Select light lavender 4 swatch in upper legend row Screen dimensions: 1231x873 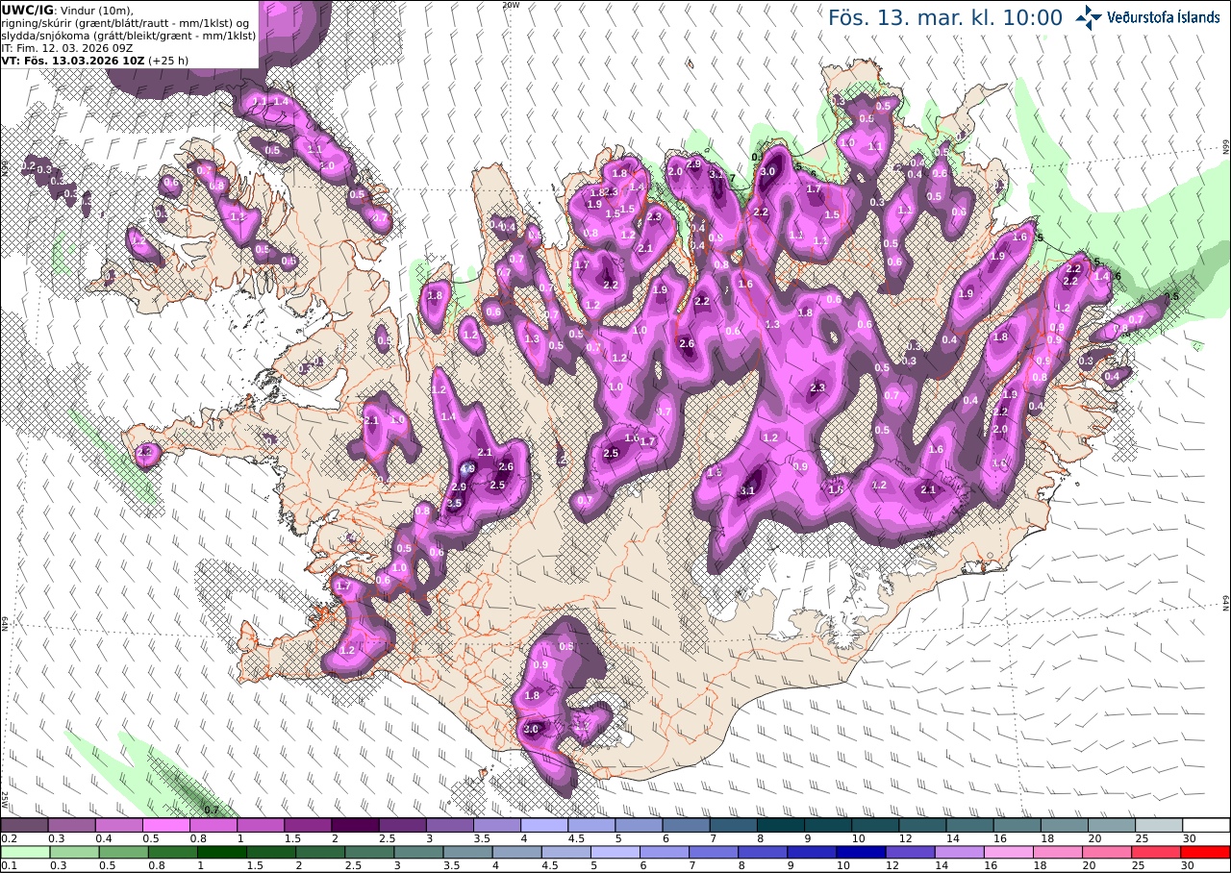pyautogui.click(x=544, y=825)
